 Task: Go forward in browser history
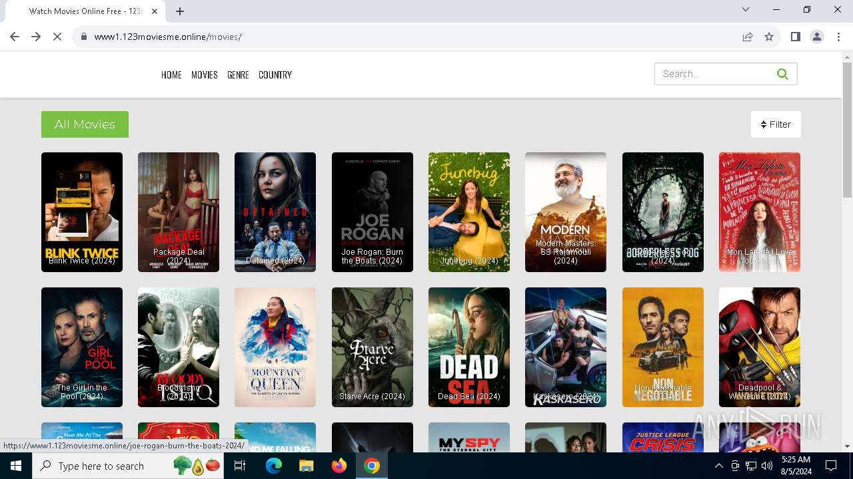pos(36,37)
